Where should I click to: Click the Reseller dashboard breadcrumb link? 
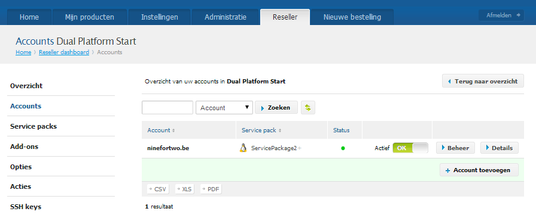[x=64, y=52]
